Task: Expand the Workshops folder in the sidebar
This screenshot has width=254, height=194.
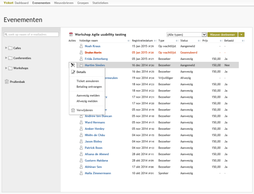Action: point(6,68)
